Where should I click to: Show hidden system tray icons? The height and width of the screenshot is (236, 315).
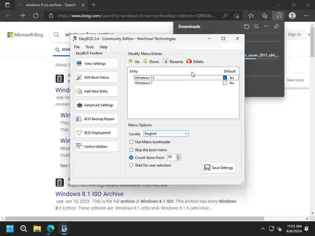[x=263, y=229]
